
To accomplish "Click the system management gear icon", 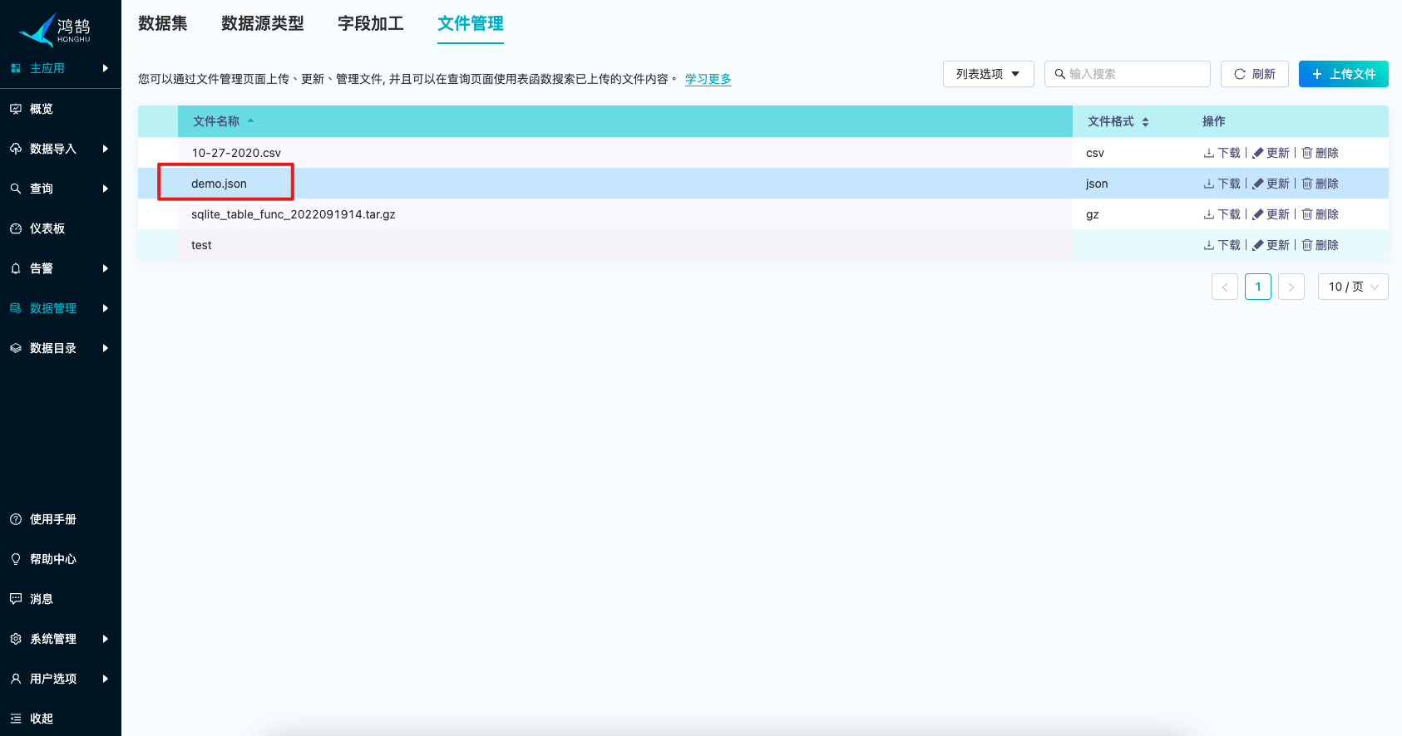I will 16,639.
